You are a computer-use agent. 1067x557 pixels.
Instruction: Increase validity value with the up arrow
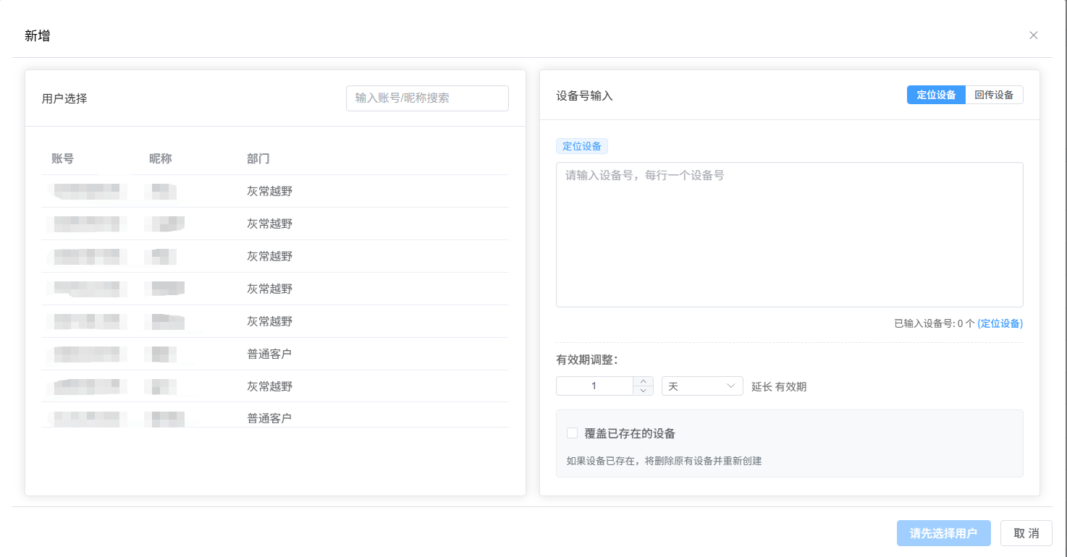pos(643,380)
